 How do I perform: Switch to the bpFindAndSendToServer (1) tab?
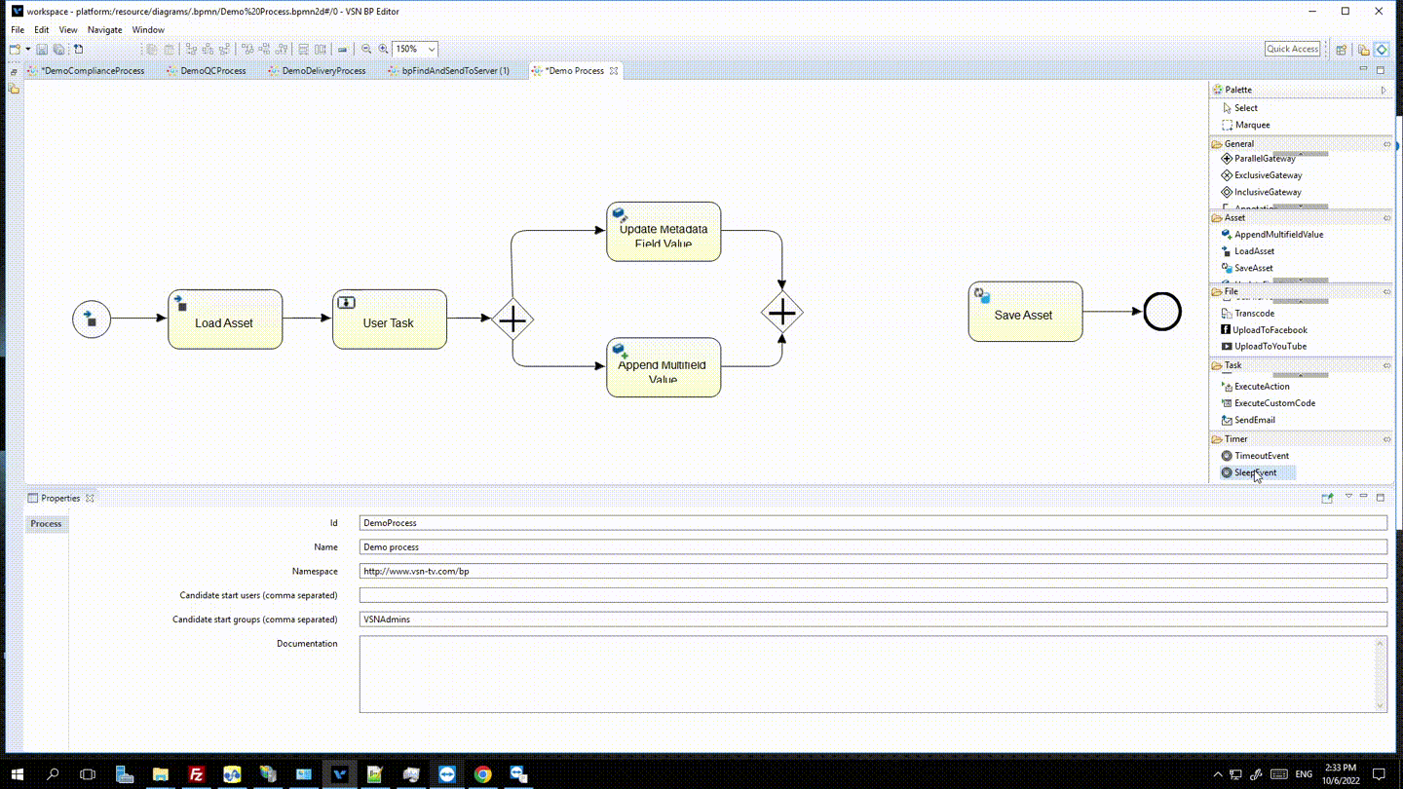coord(448,71)
